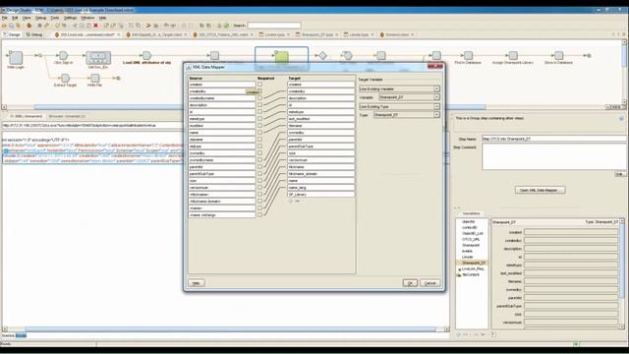The height and width of the screenshot is (354, 629).
Task: Open the Sharepoint_DT type tab
Action: (316, 35)
